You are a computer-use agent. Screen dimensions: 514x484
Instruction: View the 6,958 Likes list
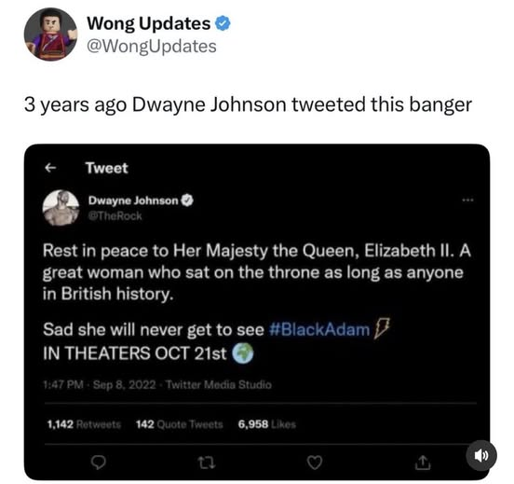point(267,424)
